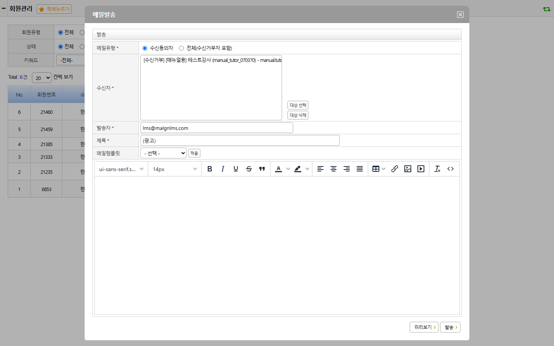Viewport: 554px width, 346px height.
Task: Open the ui-sans-serif font family dropdown
Action: 121,169
